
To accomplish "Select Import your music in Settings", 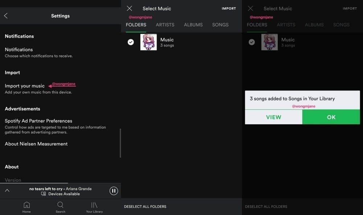I will [24, 86].
